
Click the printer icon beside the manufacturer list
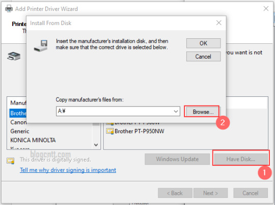(x=14, y=56)
